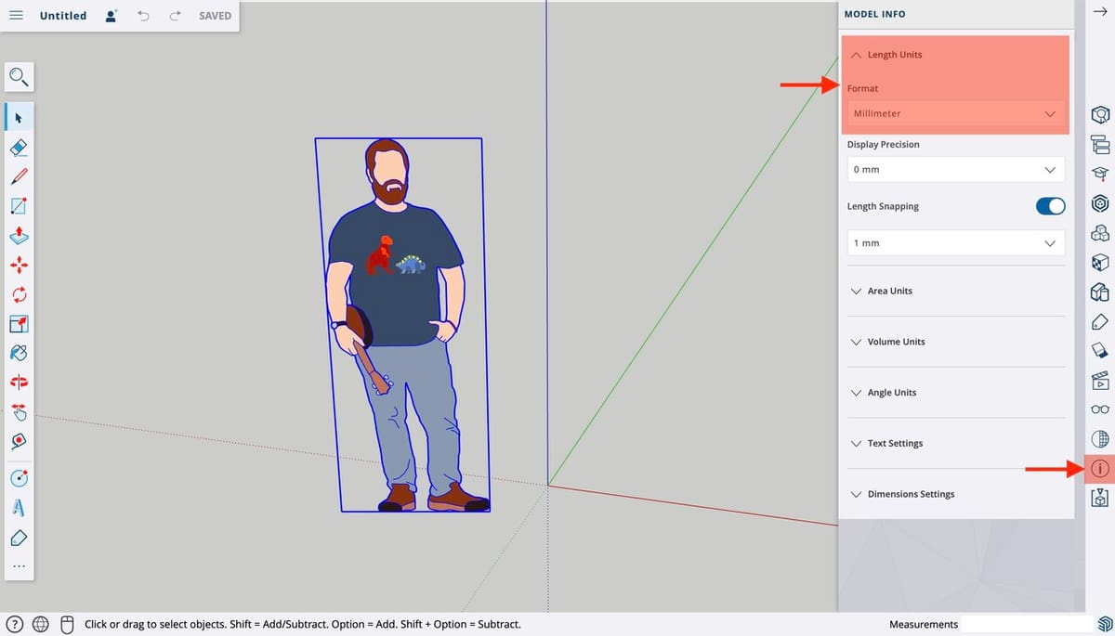Select the Pan hand tool
Screen dimensions: 1115x636
[19, 410]
